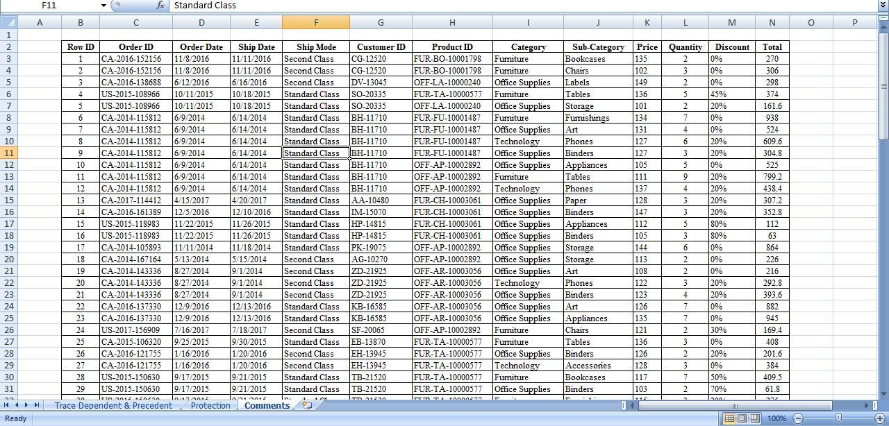Click the 45% discount cell
Viewport: 889px width, 426px height.
click(x=732, y=94)
